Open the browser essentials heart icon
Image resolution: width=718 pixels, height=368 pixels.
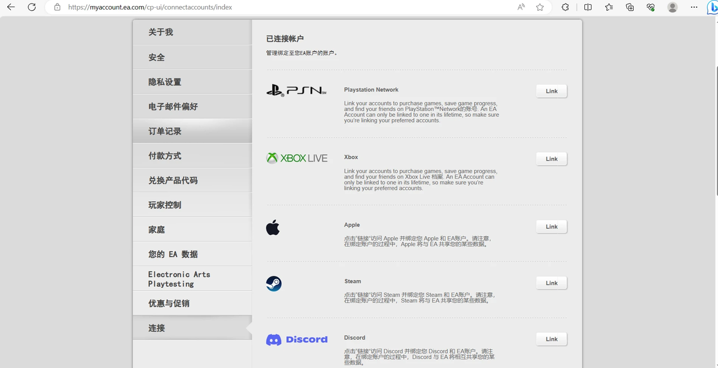[x=651, y=7]
